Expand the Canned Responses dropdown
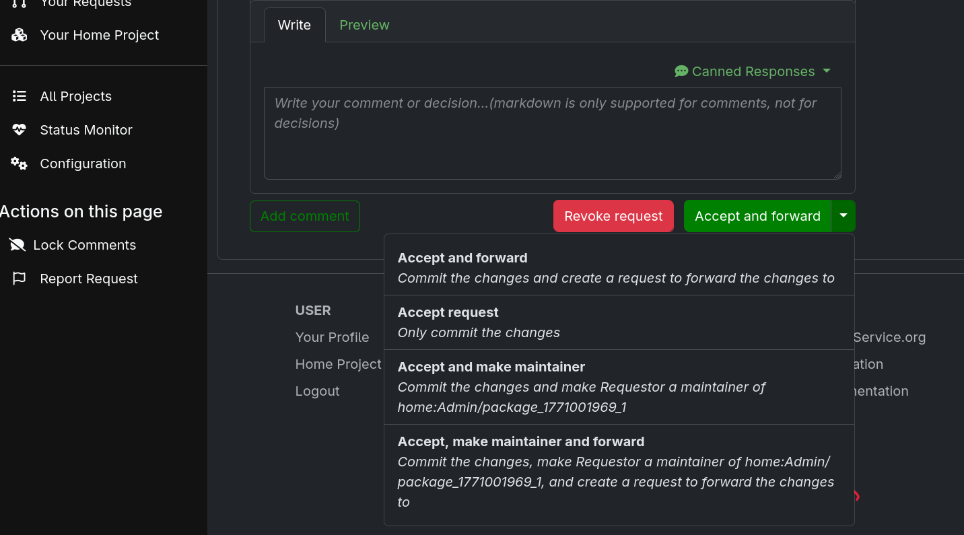964x535 pixels. click(826, 71)
